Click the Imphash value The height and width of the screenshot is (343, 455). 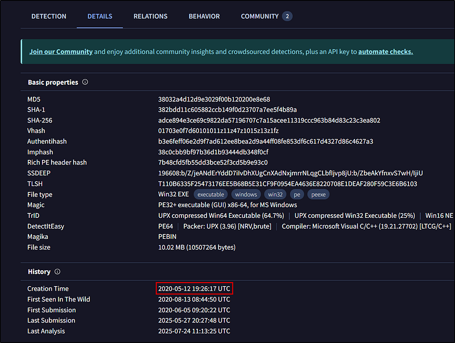(x=213, y=152)
